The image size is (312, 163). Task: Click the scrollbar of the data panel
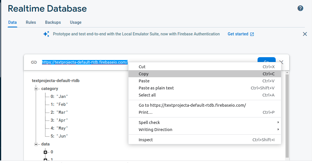[x=287, y=116]
